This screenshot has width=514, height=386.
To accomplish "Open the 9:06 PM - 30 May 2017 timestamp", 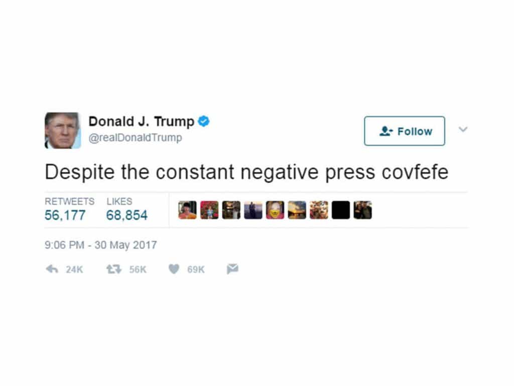I will (100, 245).
